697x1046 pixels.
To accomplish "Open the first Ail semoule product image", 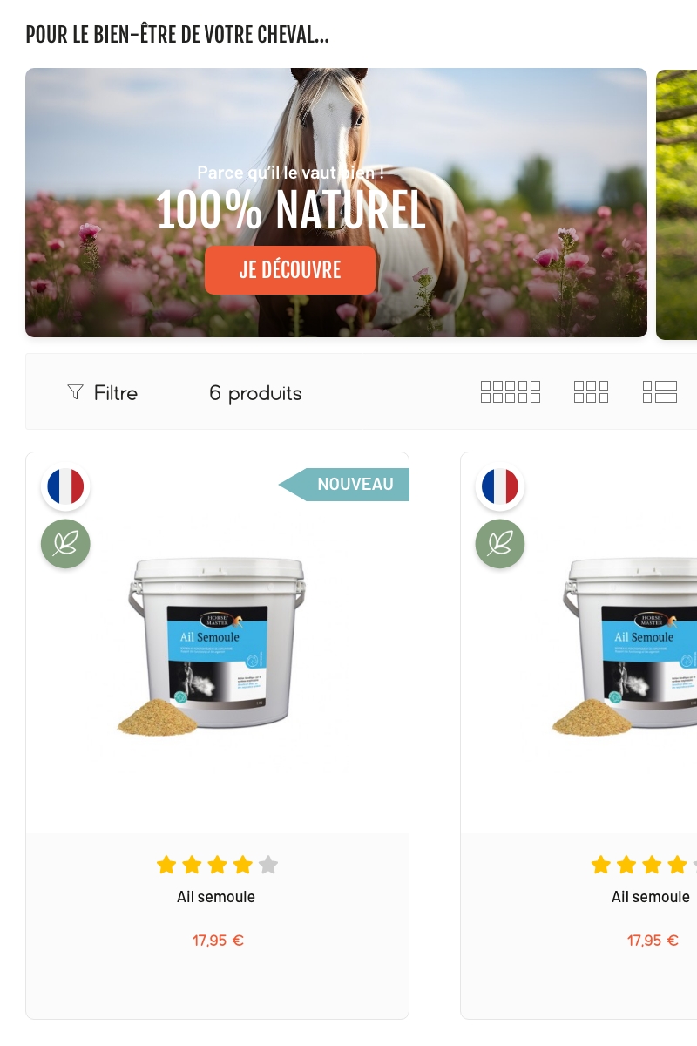I will [x=217, y=647].
